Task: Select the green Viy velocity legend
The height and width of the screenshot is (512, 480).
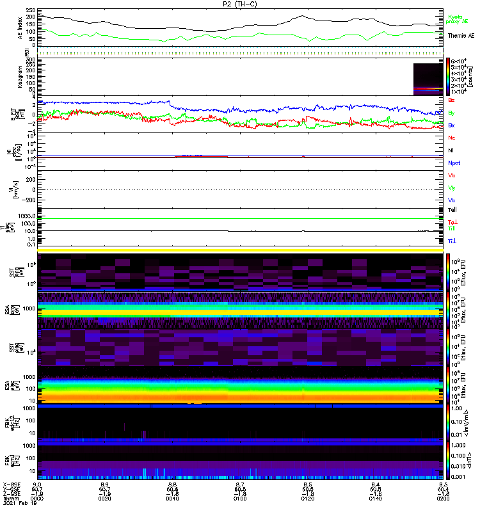Action: click(x=451, y=188)
